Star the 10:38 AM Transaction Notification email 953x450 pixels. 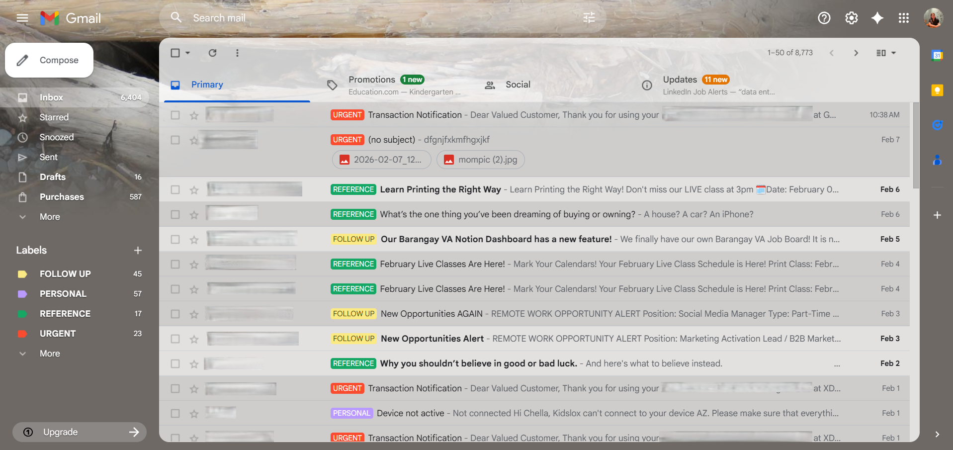pos(194,115)
